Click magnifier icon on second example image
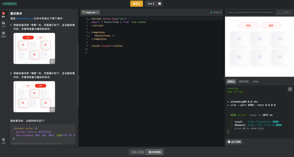294x157 pixels. [x=52, y=109]
